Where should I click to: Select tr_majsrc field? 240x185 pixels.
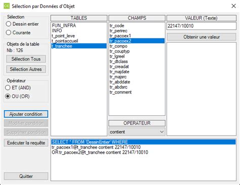click(x=137, y=77)
